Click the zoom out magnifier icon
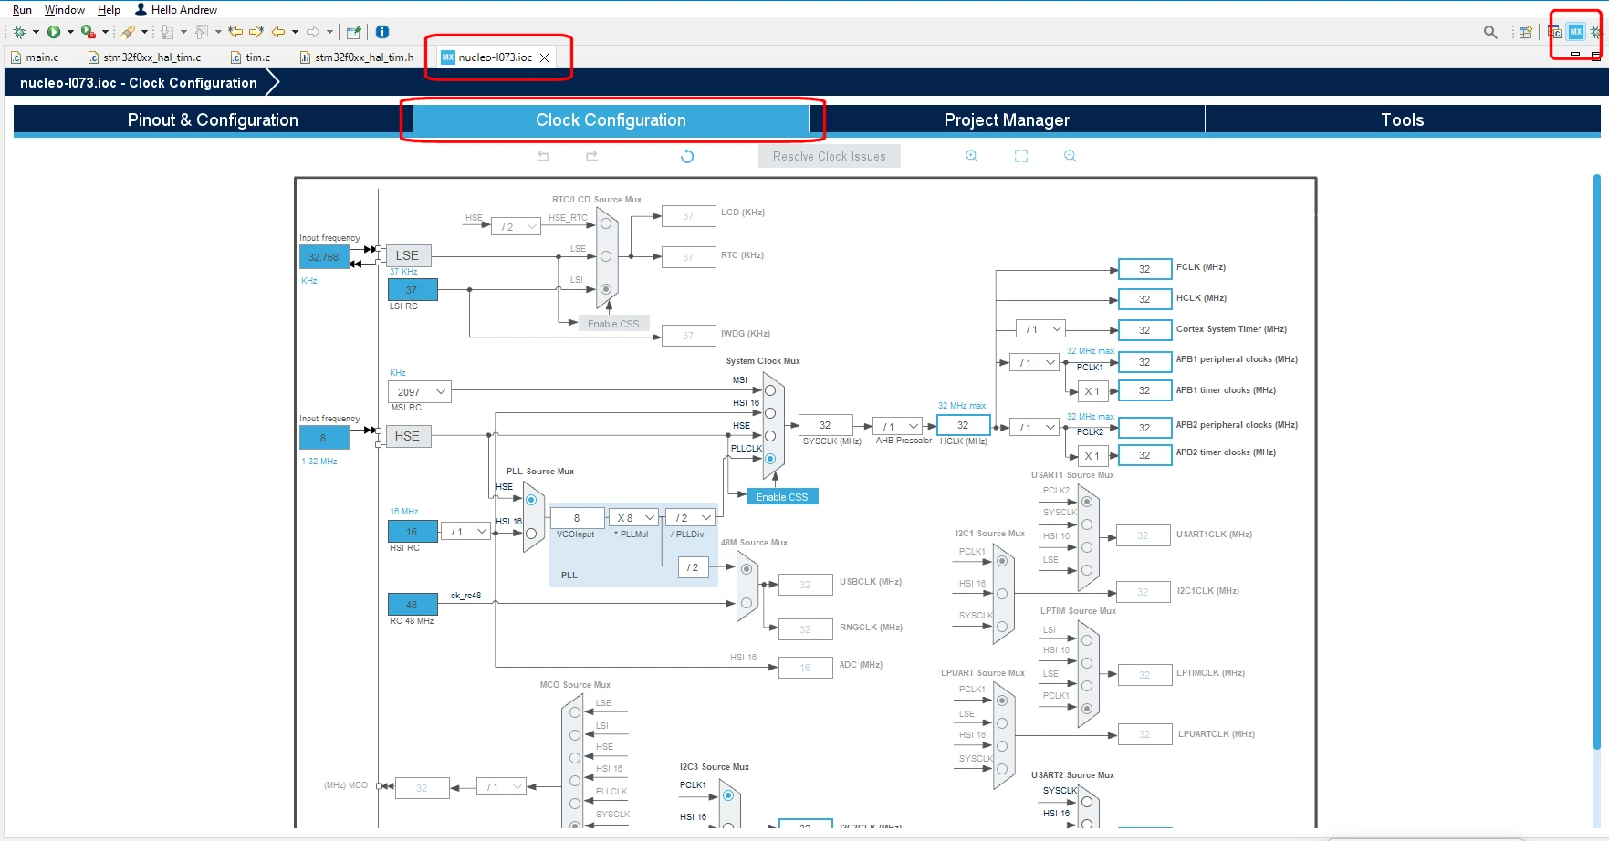Viewport: 1609px width, 841px height. click(1071, 156)
